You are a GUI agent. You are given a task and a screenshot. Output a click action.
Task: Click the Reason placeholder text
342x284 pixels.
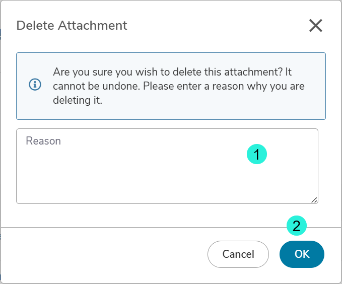pos(43,141)
